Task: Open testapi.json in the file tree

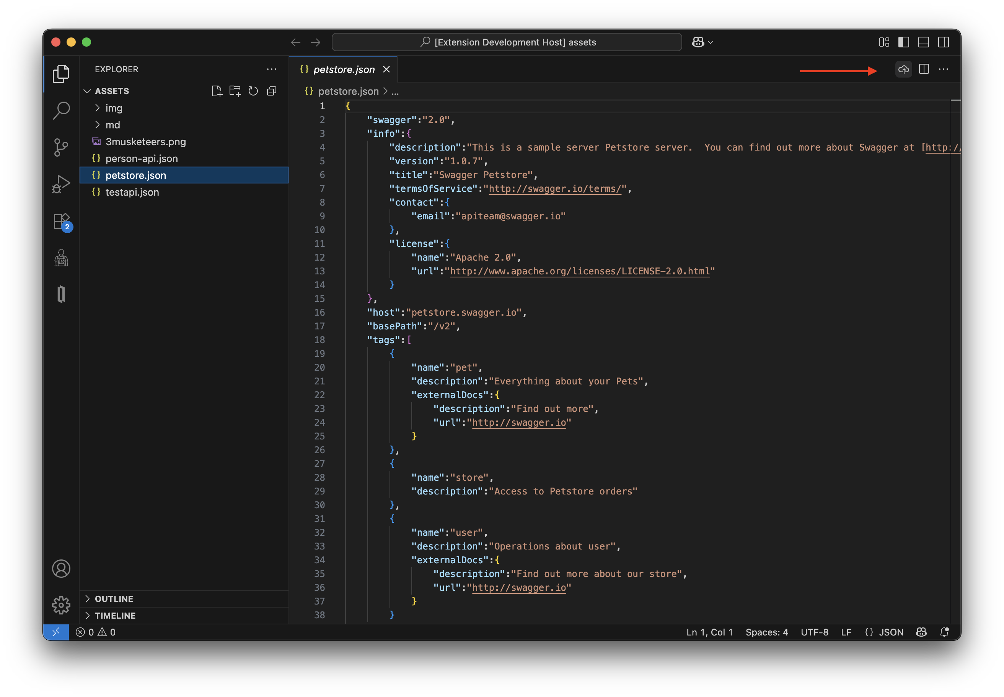Action: [x=132, y=192]
